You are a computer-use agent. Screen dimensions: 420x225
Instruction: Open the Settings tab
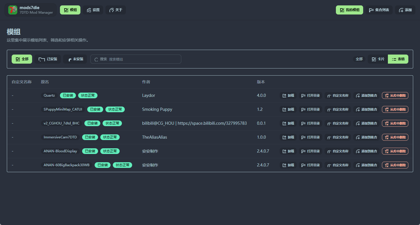93,10
